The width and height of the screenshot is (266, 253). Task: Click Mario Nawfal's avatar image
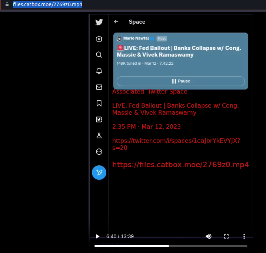click(x=119, y=38)
